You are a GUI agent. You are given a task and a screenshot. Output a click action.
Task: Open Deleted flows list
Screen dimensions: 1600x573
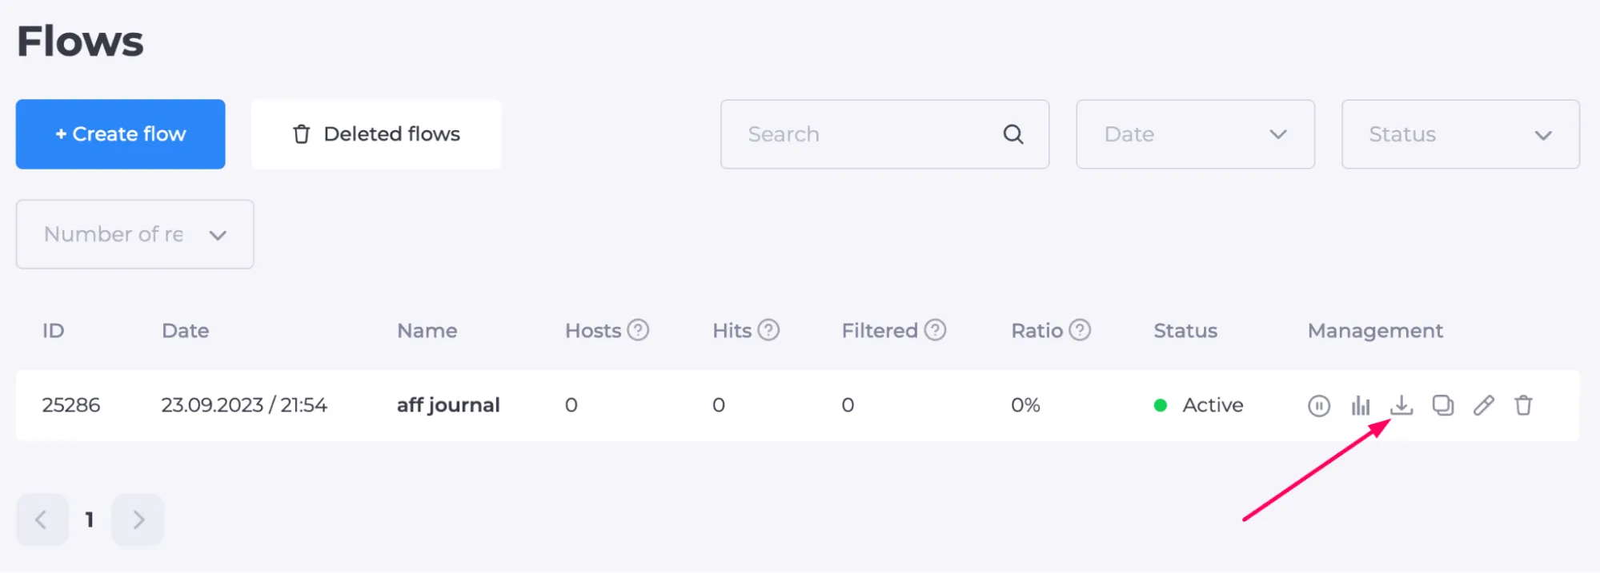(x=376, y=134)
